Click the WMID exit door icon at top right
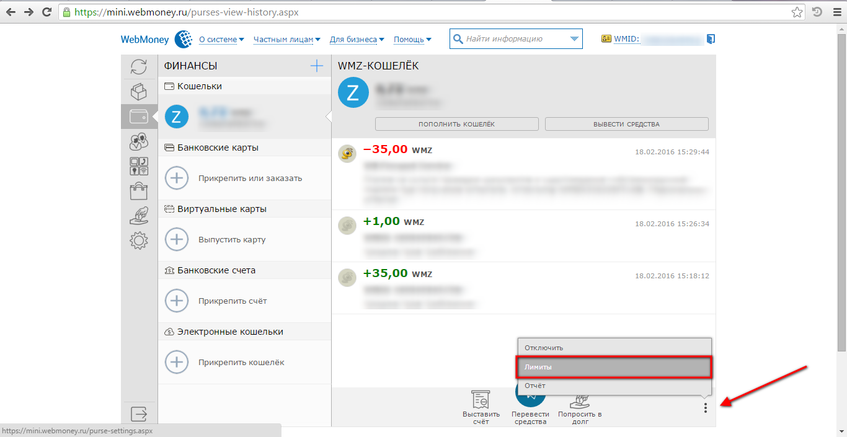Viewport: 847px width, 437px height. (711, 39)
